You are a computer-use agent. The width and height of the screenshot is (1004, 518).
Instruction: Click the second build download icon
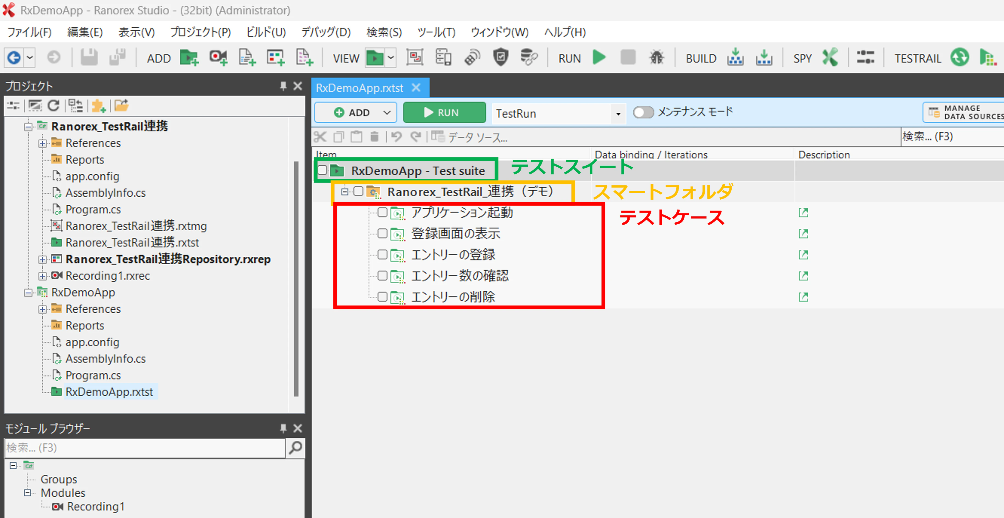pyautogui.click(x=764, y=58)
